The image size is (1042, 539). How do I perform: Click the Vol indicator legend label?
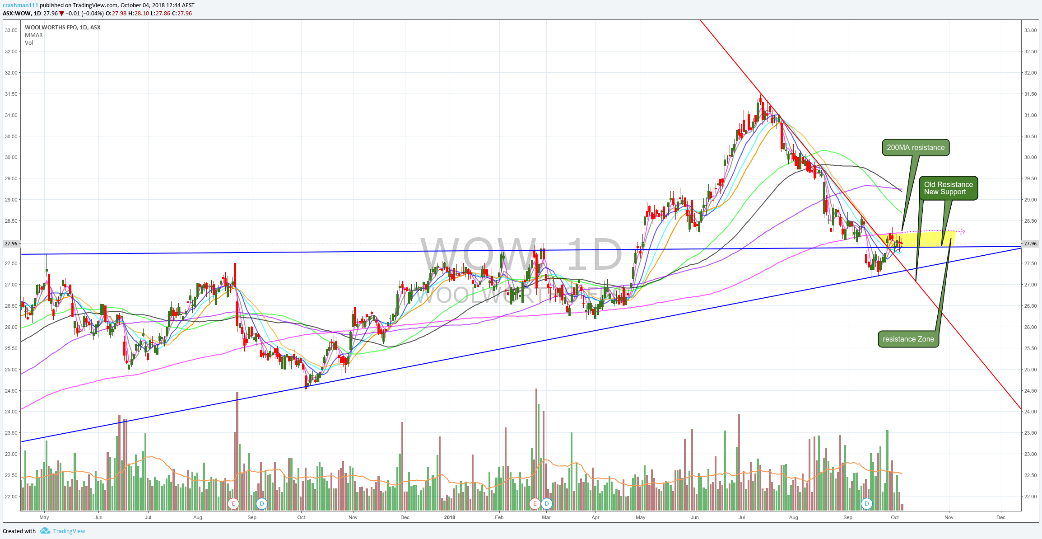29,43
